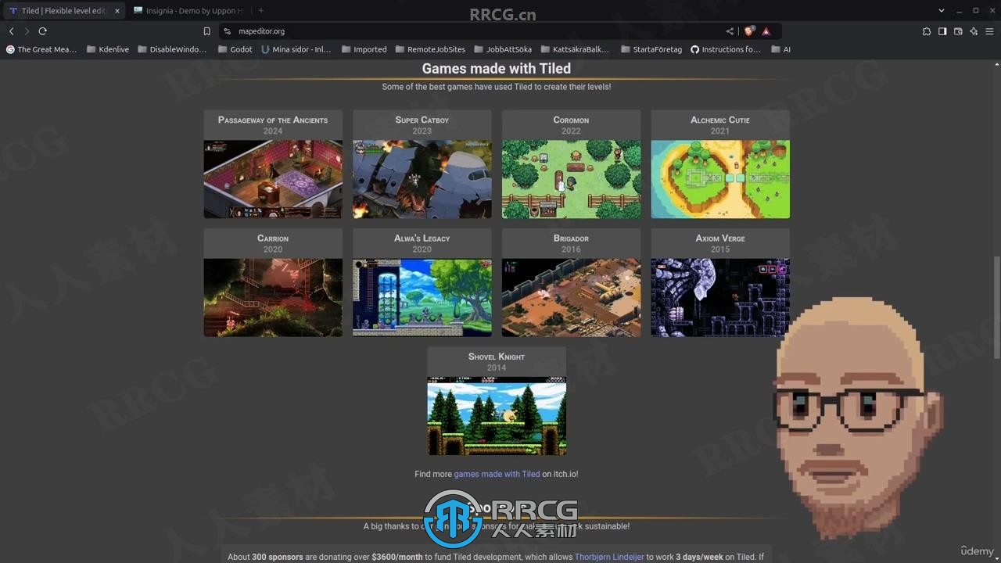
Task: Open the Mina sidor - Inl... bookmark
Action: pos(296,49)
